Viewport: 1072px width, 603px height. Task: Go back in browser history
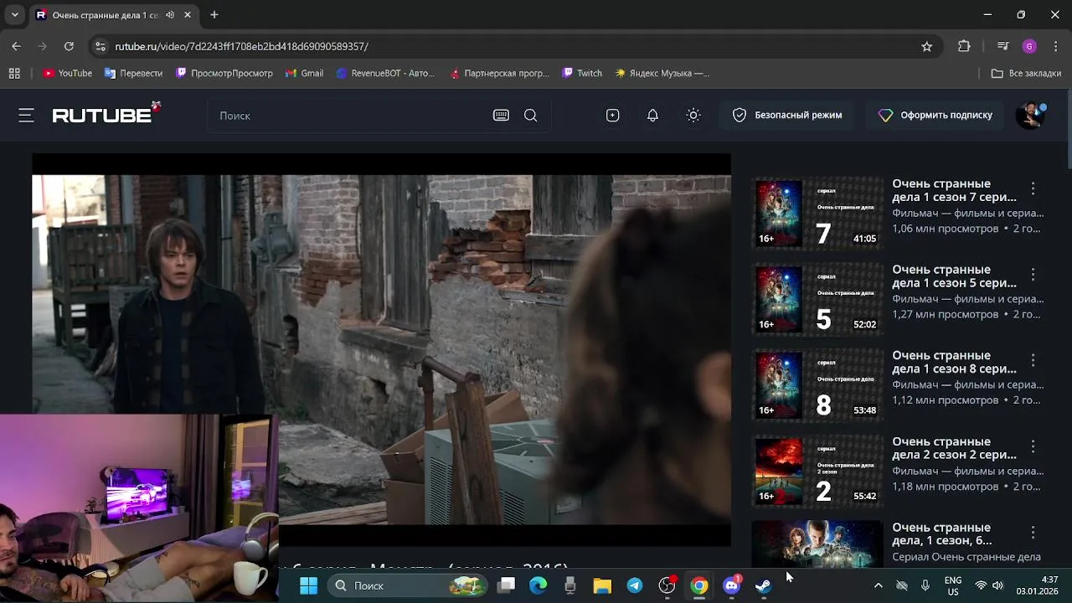[x=16, y=46]
